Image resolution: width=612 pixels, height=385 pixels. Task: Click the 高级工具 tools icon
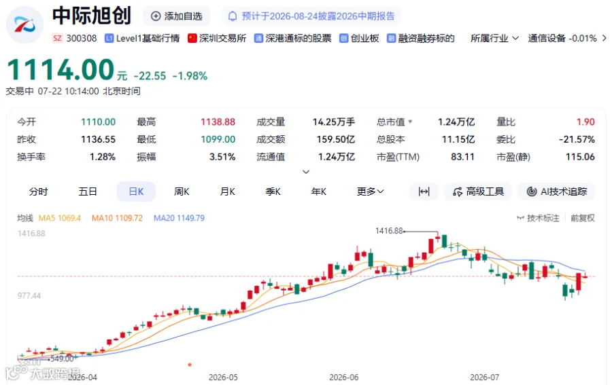coord(458,191)
